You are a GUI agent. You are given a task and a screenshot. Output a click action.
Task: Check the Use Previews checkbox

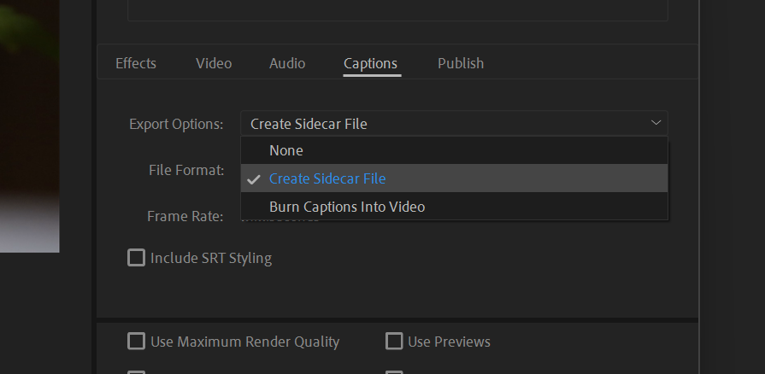(394, 342)
